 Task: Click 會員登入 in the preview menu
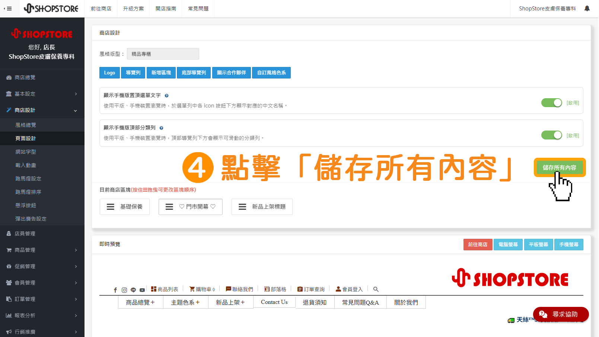pyautogui.click(x=349, y=289)
